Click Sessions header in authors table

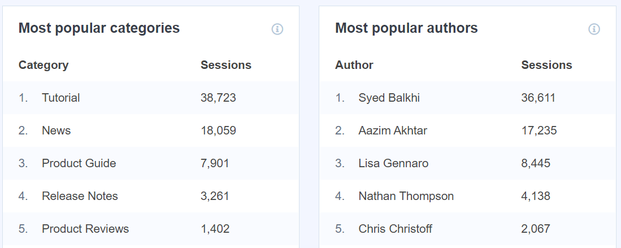pos(546,65)
